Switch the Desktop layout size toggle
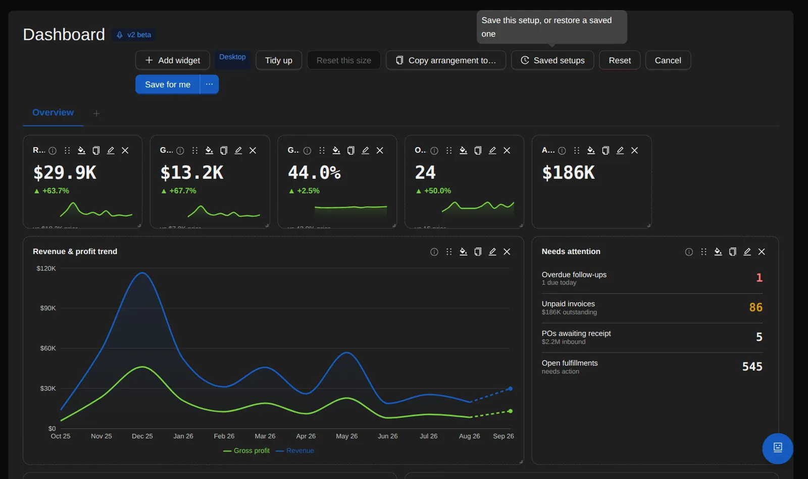Viewport: 808px width, 479px height. click(x=232, y=58)
